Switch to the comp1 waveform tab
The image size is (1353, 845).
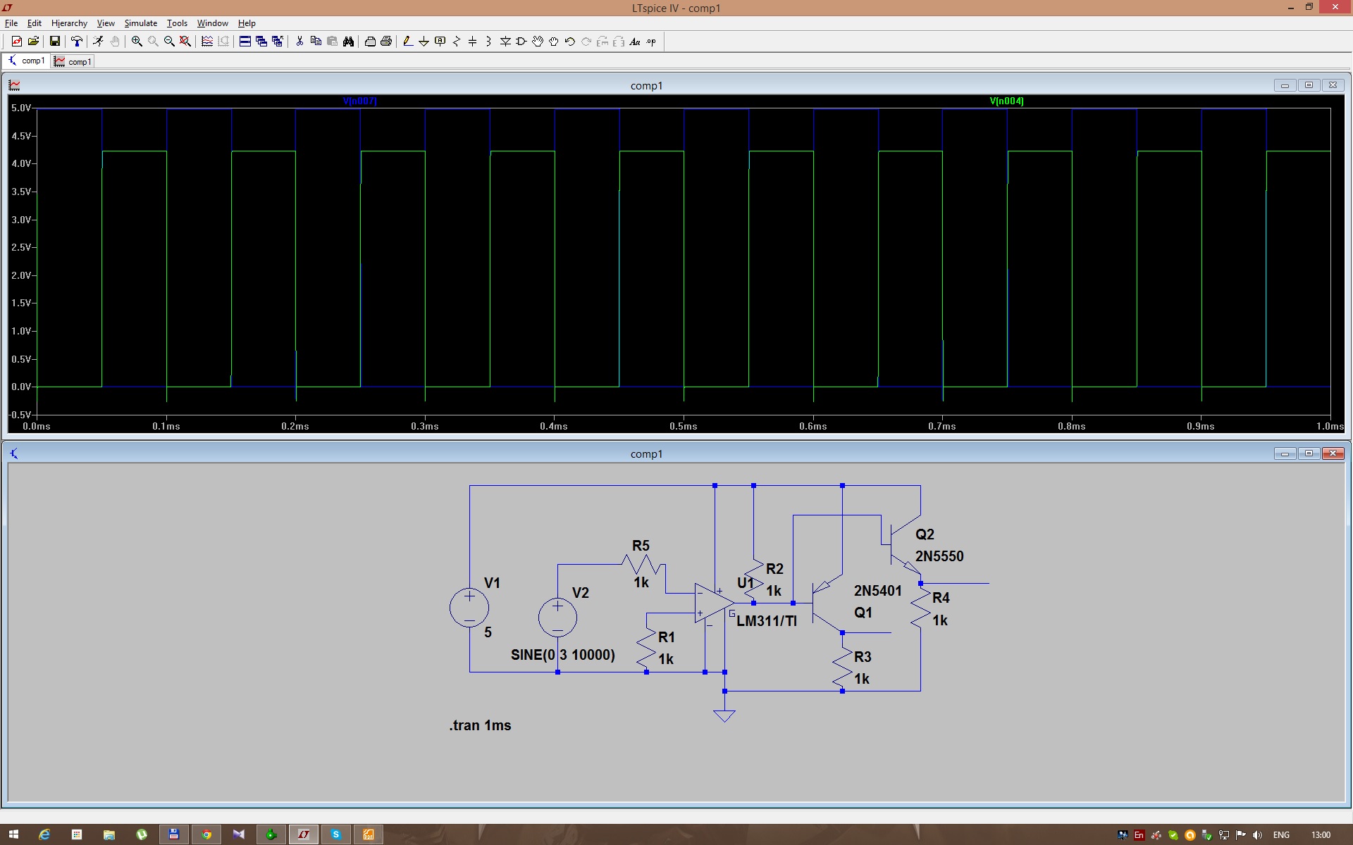click(73, 61)
